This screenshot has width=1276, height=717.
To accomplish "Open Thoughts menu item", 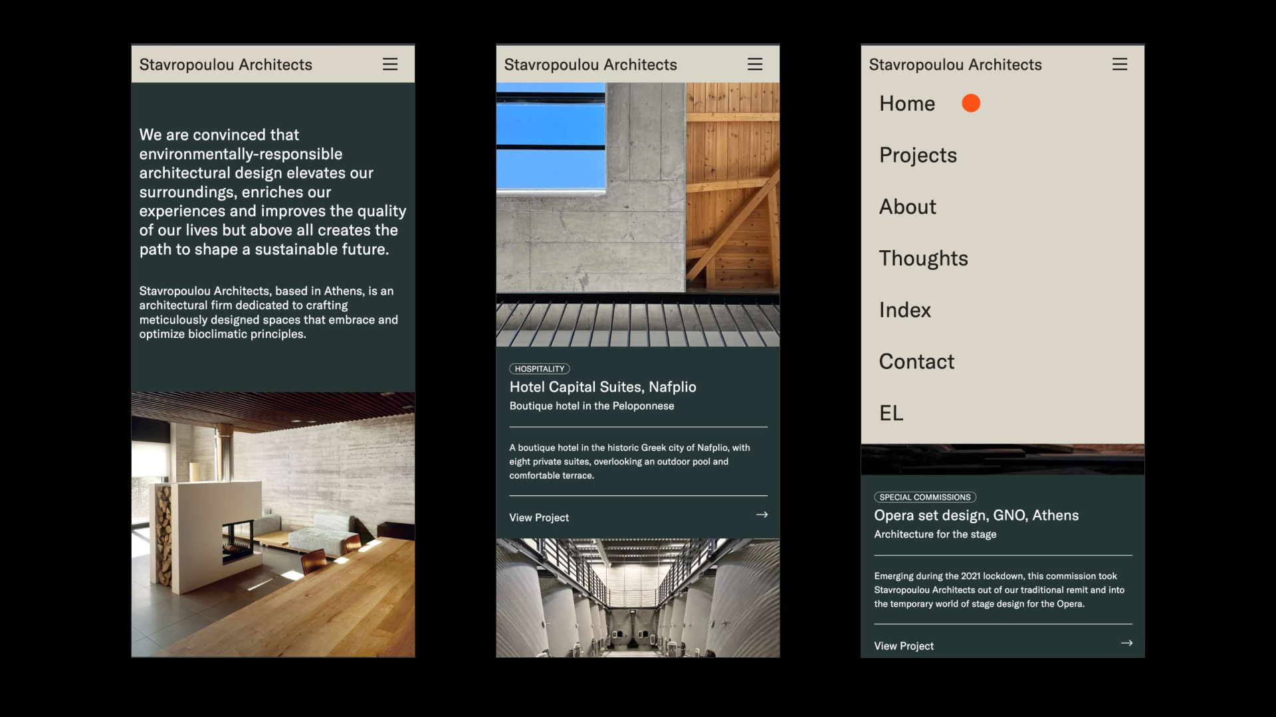I will (x=923, y=258).
